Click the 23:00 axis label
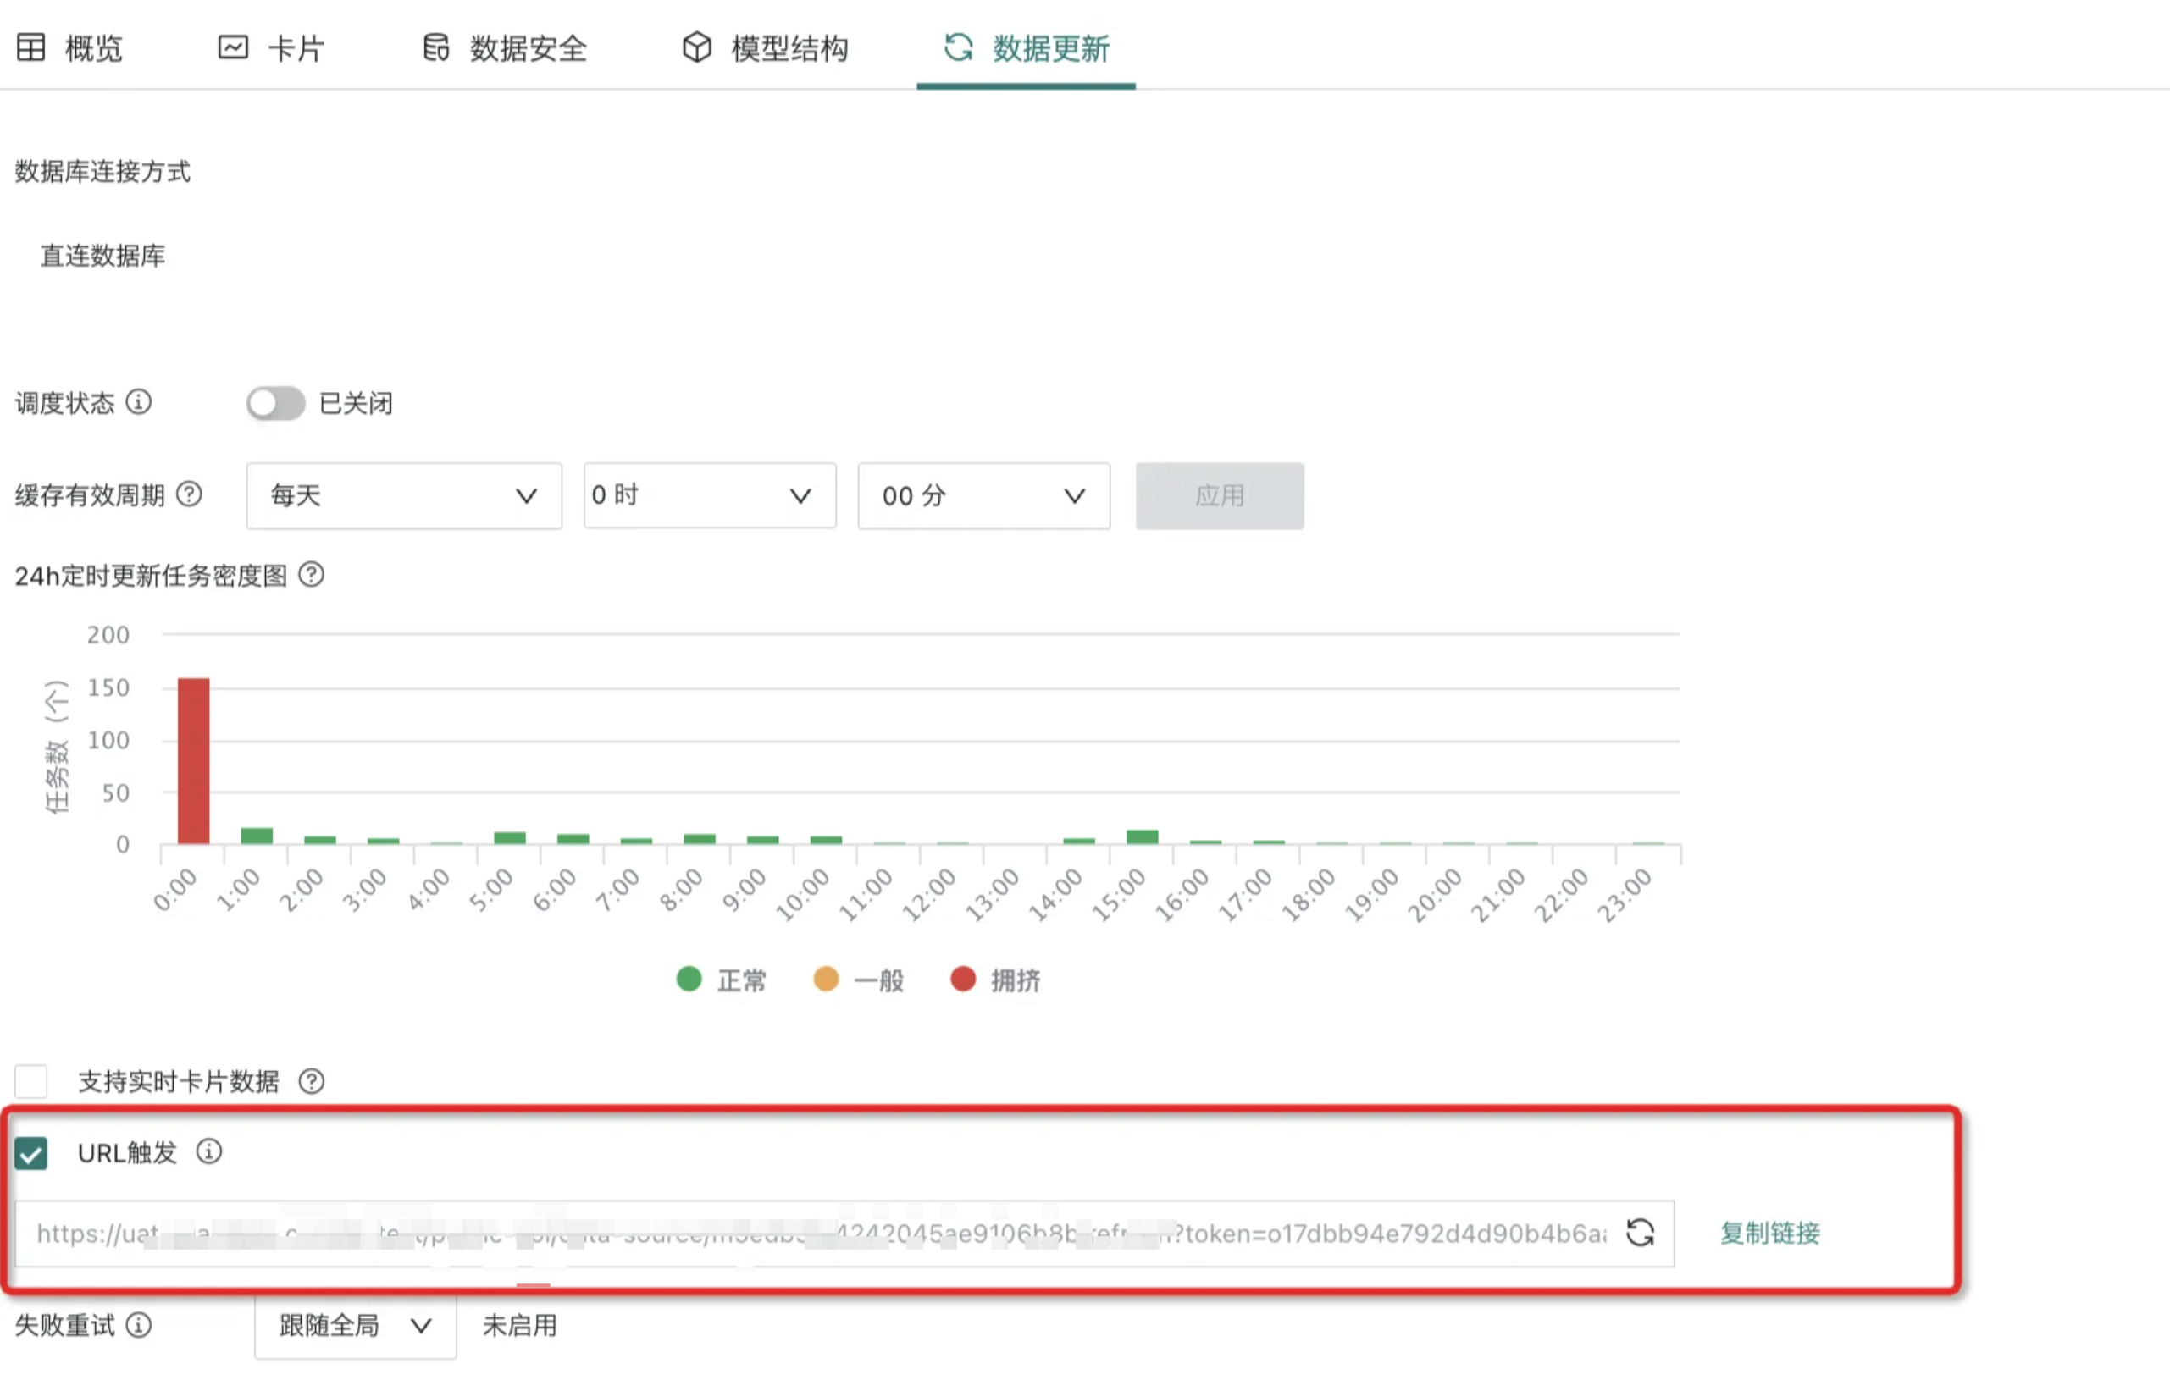The width and height of the screenshot is (2170, 1380). (1625, 895)
